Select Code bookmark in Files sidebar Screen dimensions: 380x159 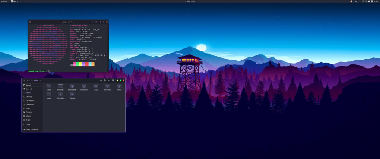[x=32, y=124]
